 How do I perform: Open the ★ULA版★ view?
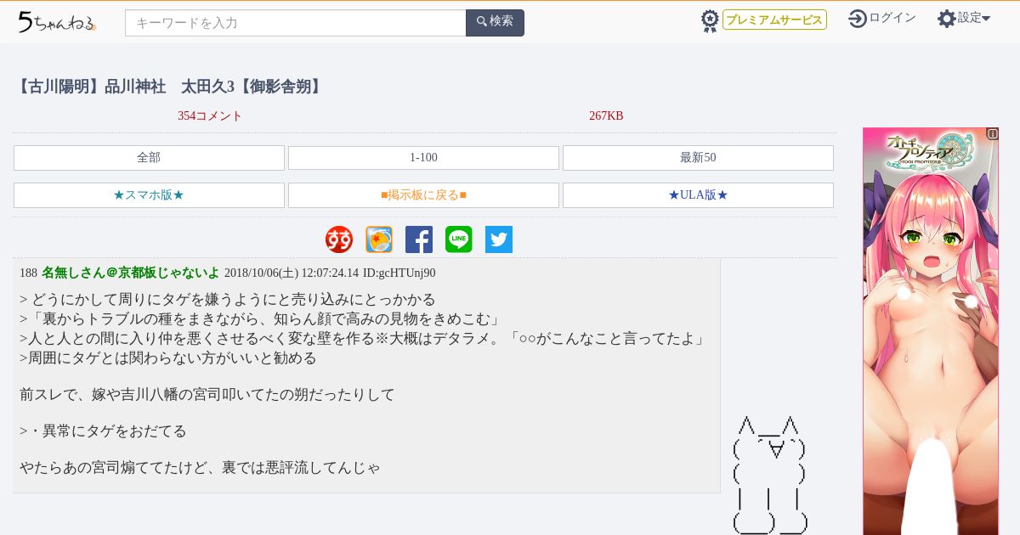point(698,195)
